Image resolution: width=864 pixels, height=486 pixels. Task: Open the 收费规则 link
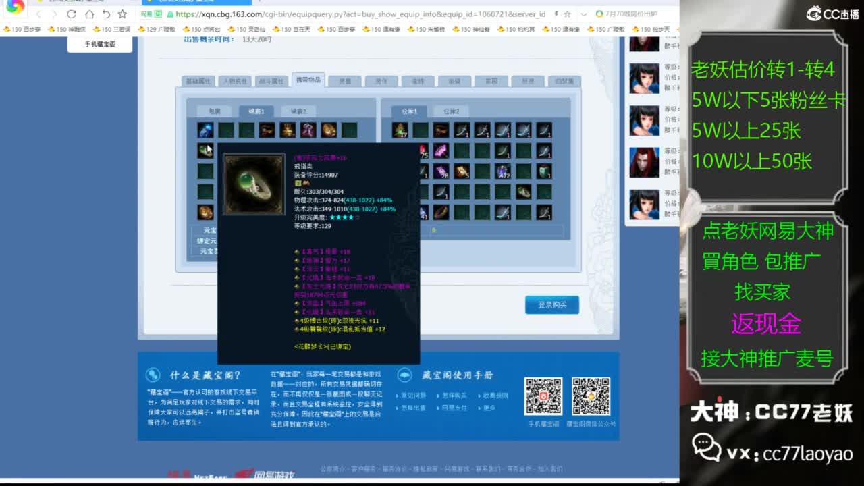coord(495,396)
